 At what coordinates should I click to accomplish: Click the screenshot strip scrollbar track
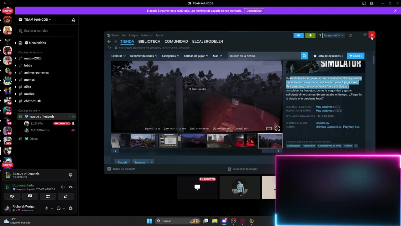click(x=197, y=151)
